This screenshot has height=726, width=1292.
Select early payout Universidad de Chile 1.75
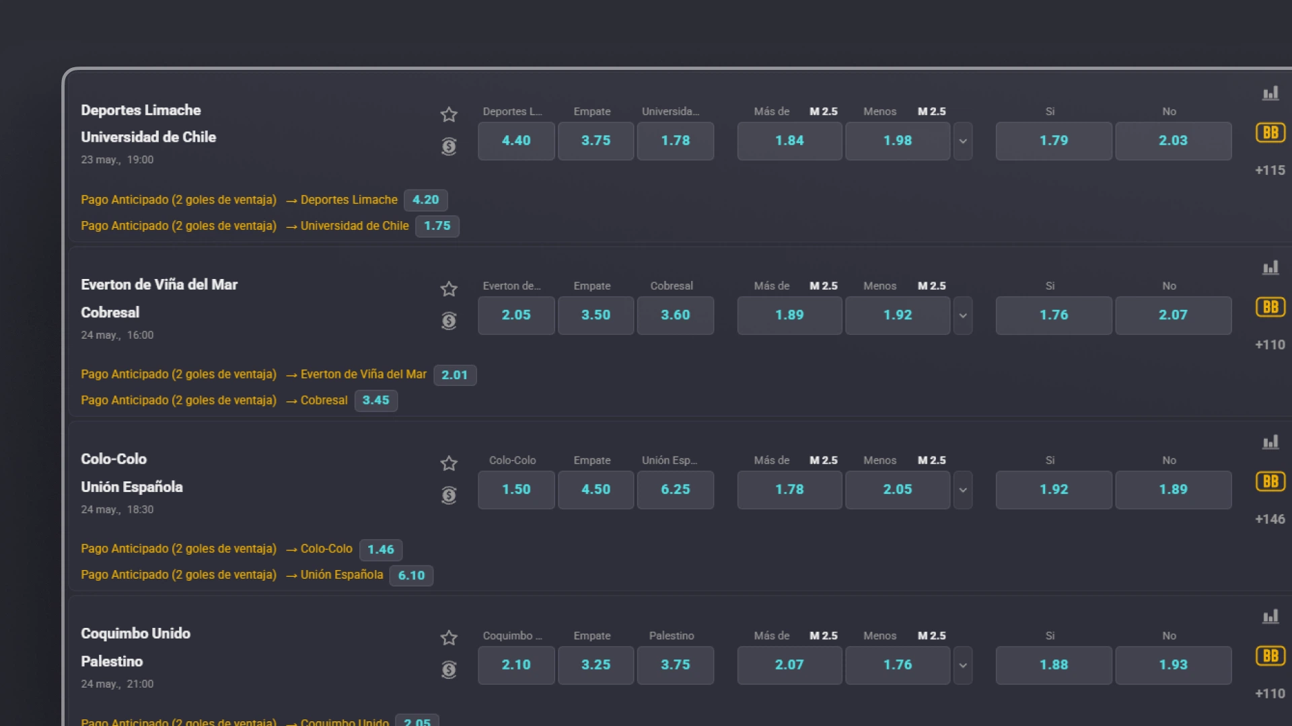coord(437,226)
